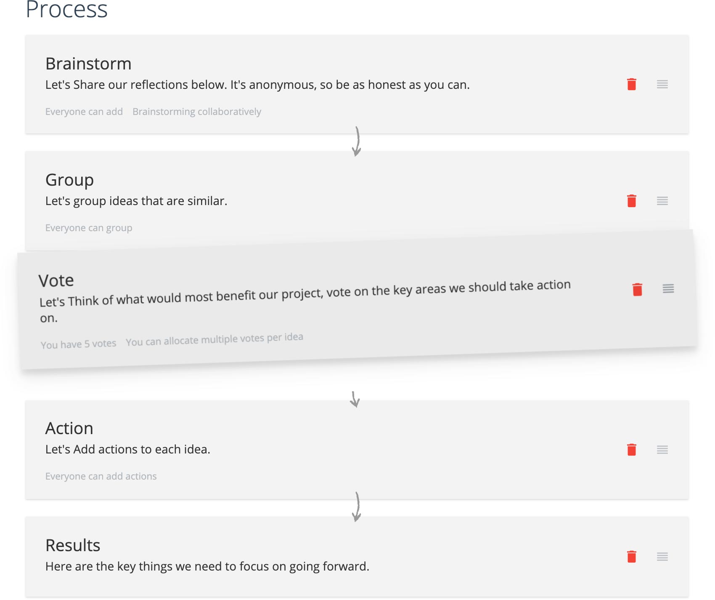Delete the Group step with trash icon

pyautogui.click(x=631, y=201)
